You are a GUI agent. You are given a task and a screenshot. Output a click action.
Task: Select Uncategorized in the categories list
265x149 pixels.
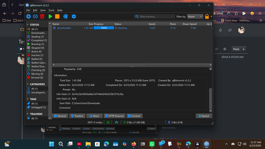(x=37, y=92)
